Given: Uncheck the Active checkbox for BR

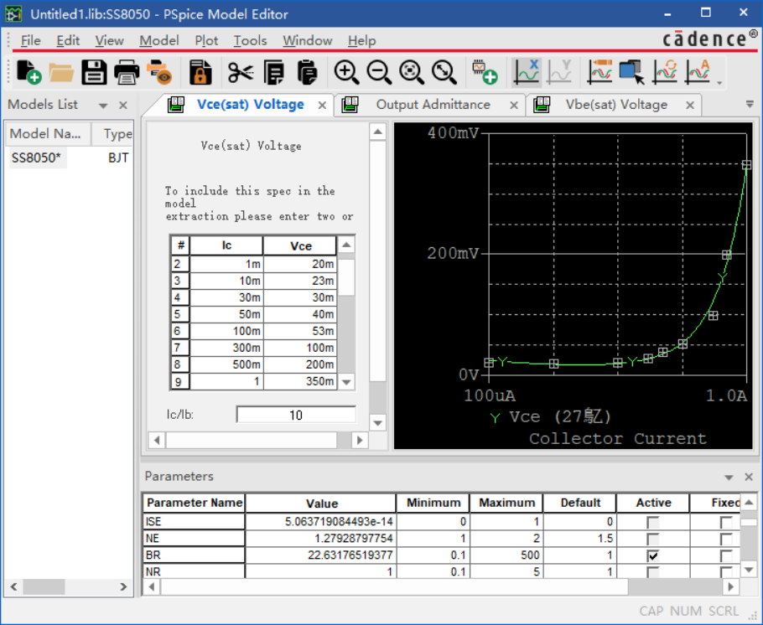Looking at the screenshot, I should [x=652, y=555].
